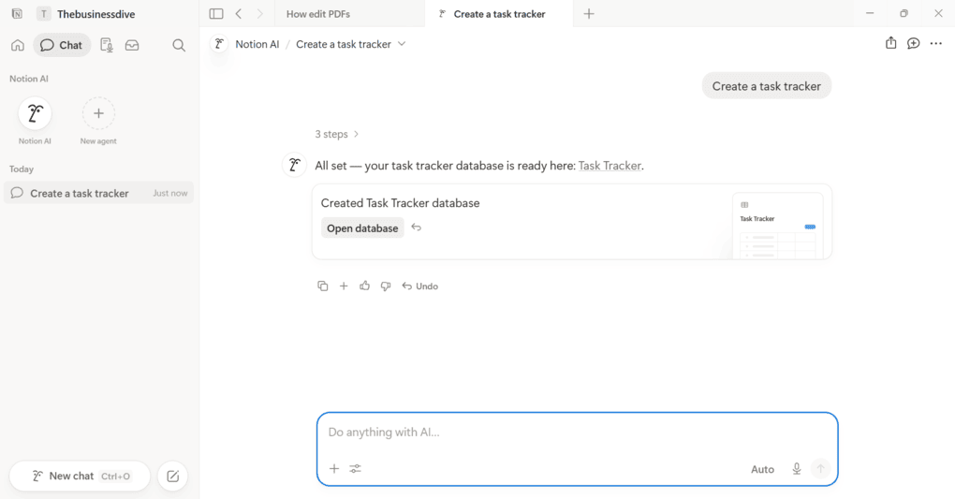955x499 pixels.
Task: Open the AI meeting notes icon
Action: (107, 45)
